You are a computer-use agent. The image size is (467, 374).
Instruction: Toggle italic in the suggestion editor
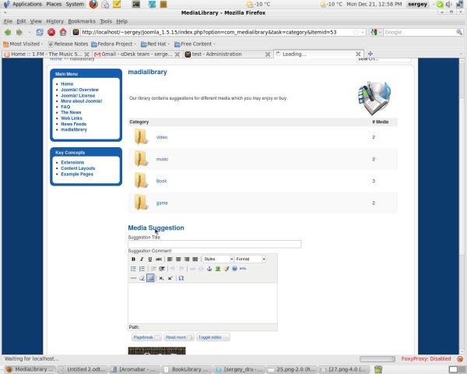coord(142,259)
